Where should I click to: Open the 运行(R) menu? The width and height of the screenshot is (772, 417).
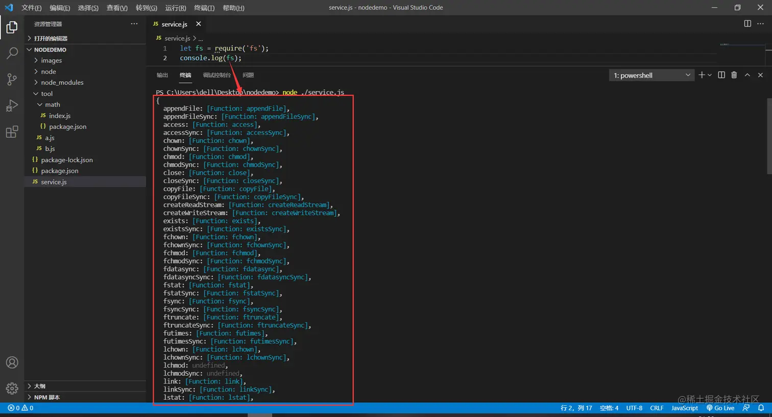point(176,8)
